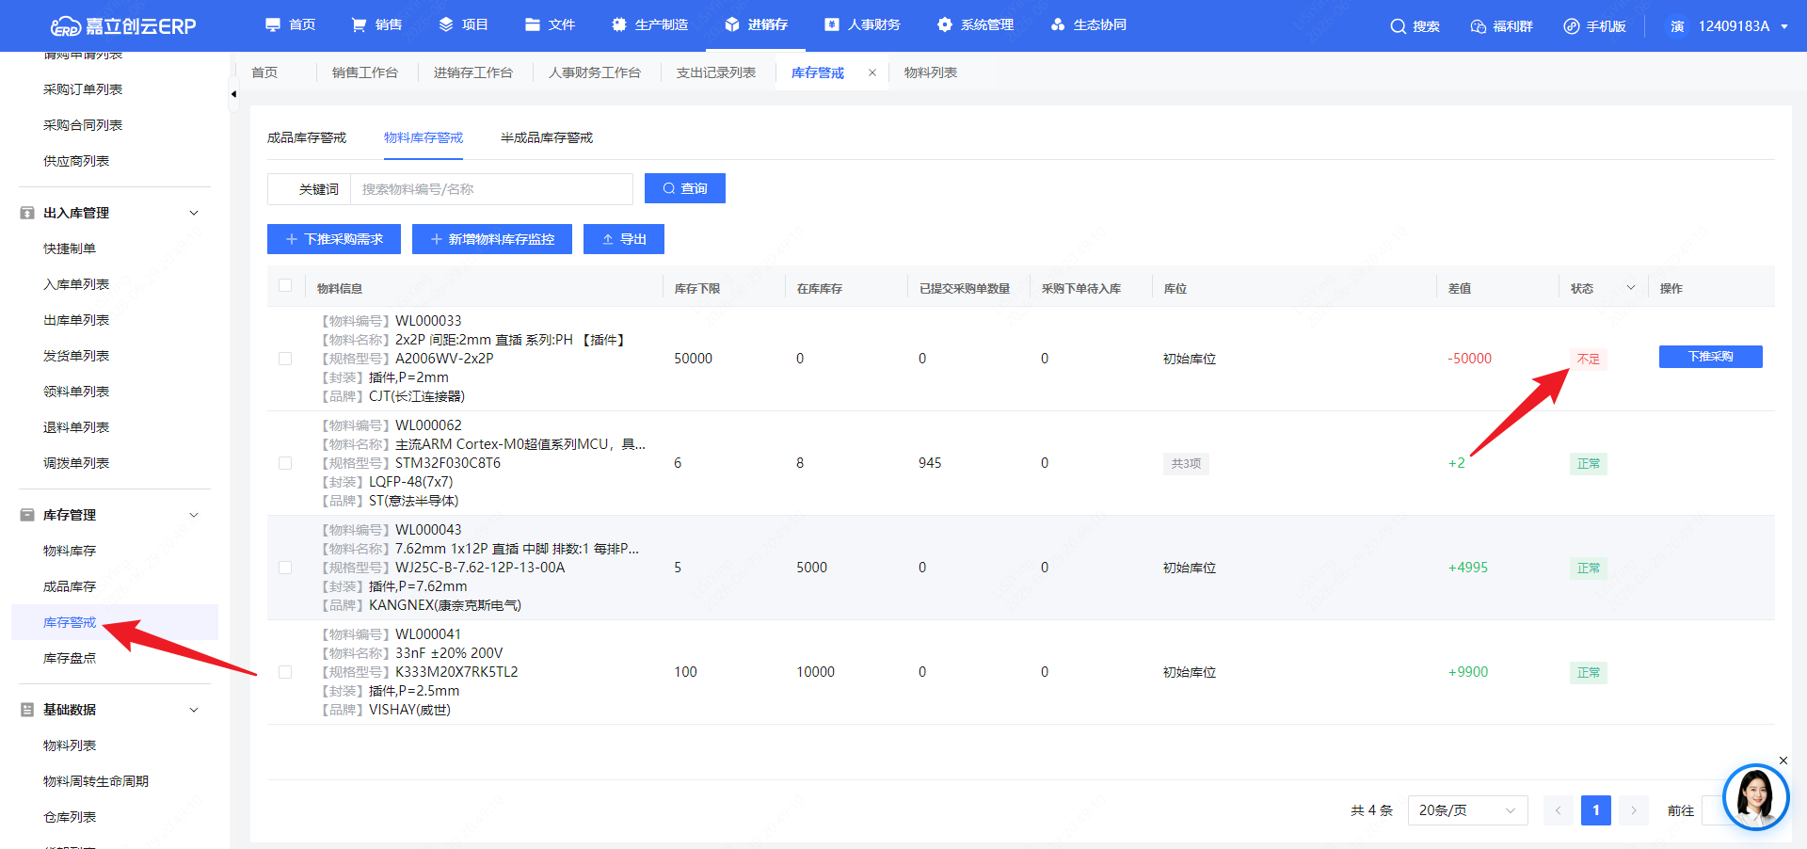Select page 1 in pagination

tap(1595, 810)
